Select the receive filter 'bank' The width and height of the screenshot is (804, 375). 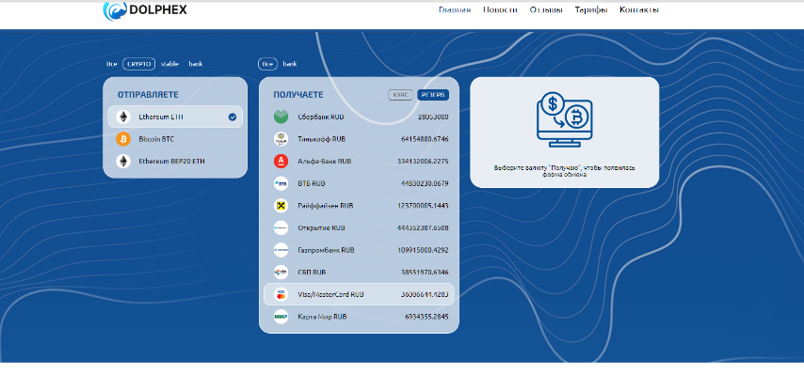pyautogui.click(x=290, y=64)
